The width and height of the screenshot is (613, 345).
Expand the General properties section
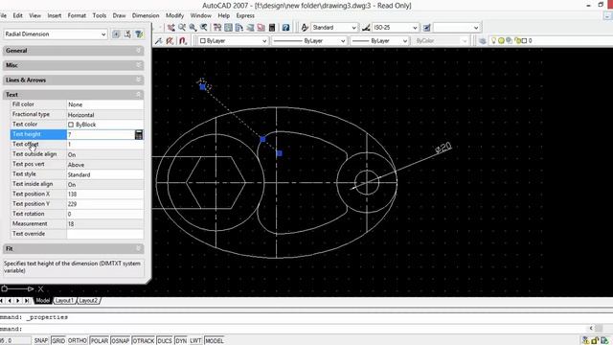[x=74, y=51]
